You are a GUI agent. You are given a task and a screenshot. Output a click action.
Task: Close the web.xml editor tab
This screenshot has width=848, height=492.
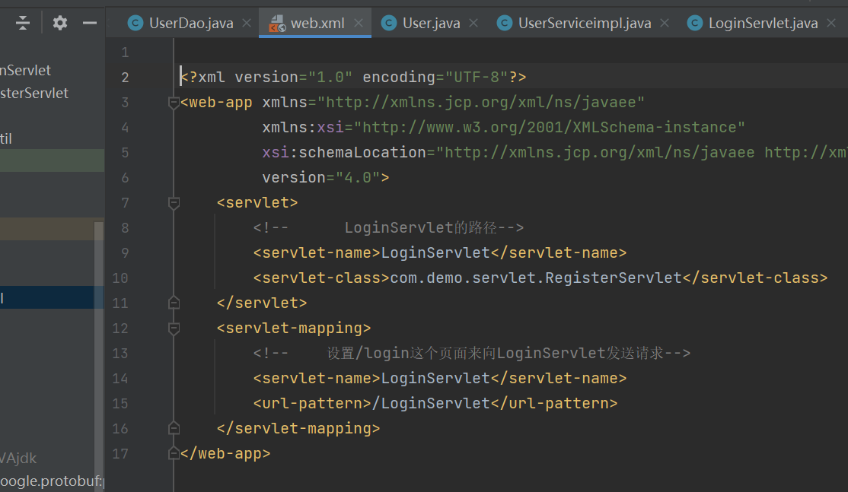tap(358, 24)
